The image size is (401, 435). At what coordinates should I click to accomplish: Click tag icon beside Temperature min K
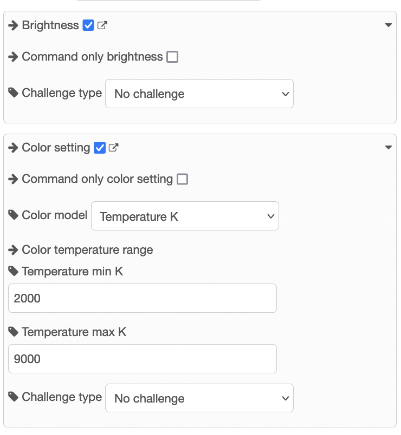[x=14, y=271]
